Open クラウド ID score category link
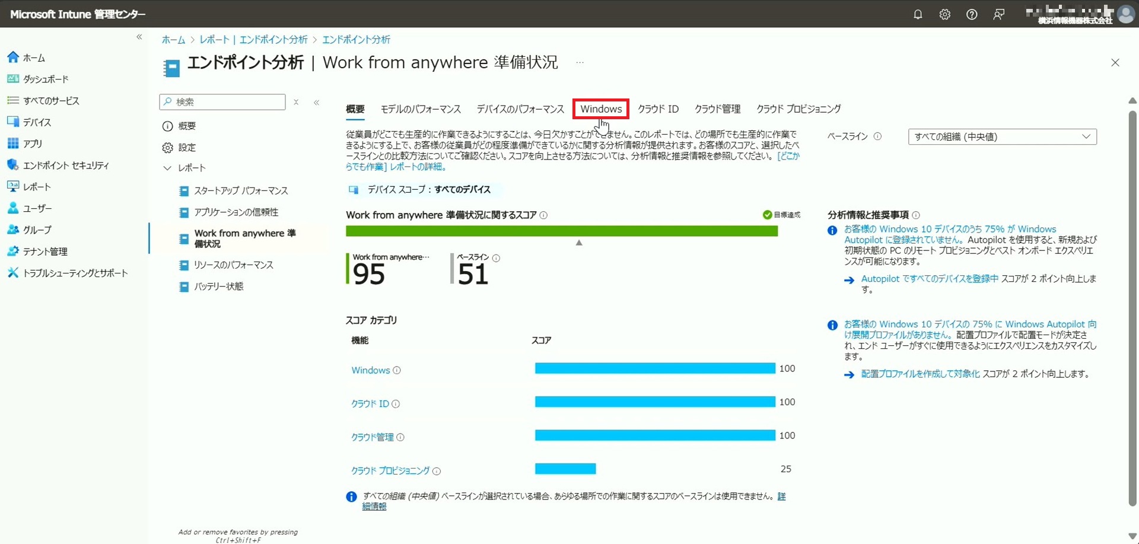 pyautogui.click(x=370, y=403)
